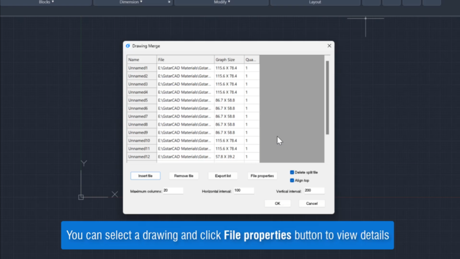This screenshot has width=460, height=259.
Task: Close the Drawing Merge dialog
Action: click(329, 46)
